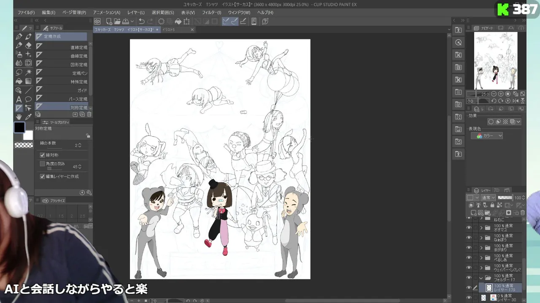This screenshot has height=303, width=540.
Task: Select the Balloon tool
Action: 28,99
